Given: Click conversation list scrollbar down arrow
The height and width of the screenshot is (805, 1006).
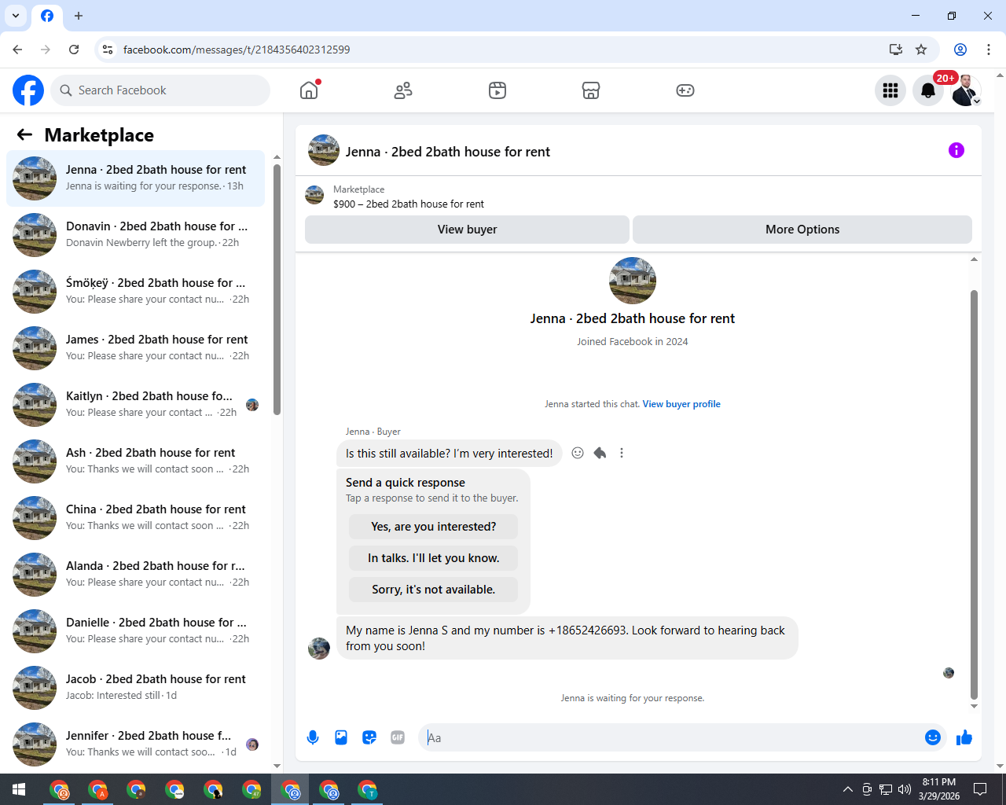Looking at the screenshot, I should 277,766.
